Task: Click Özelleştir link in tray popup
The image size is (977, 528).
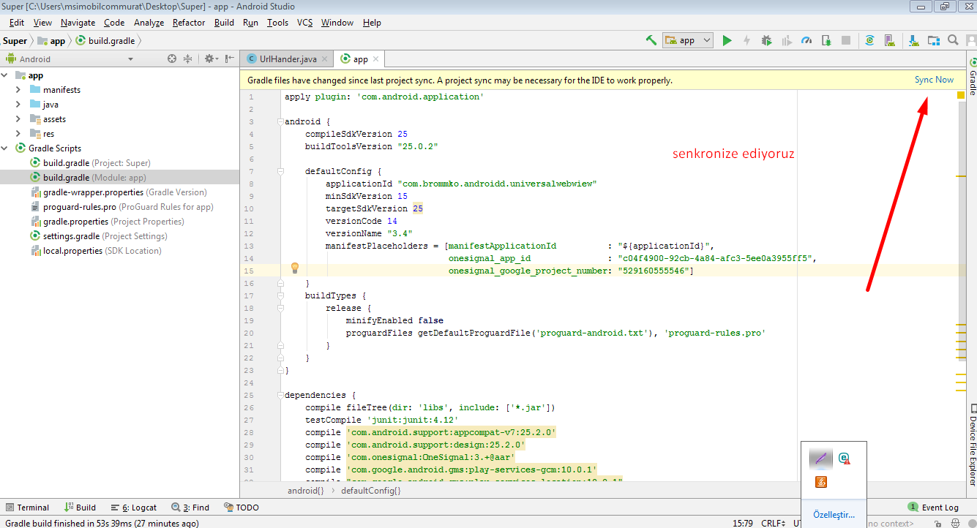Action: (x=834, y=515)
